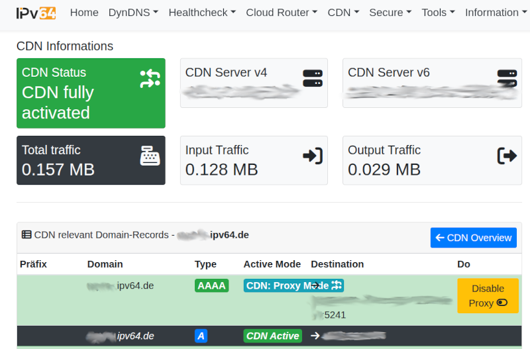Screen dimensions: 530x349
Task: Click the green CDN Active badge
Action: [x=272, y=336]
